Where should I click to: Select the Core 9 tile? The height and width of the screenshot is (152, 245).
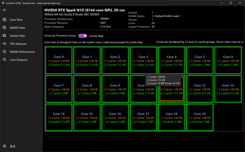point(115,89)
